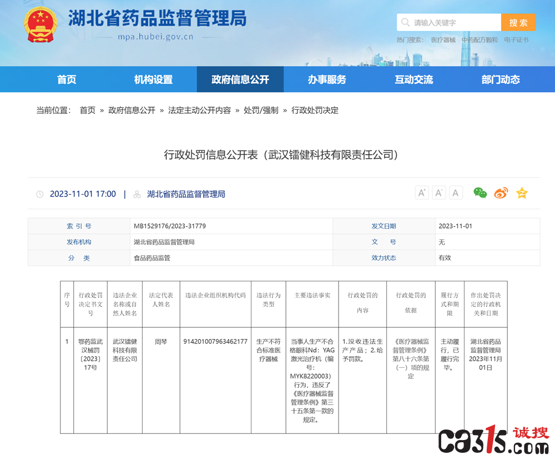555x460 pixels.
Task: Open the 互动交流 nav tab
Action: click(x=414, y=79)
